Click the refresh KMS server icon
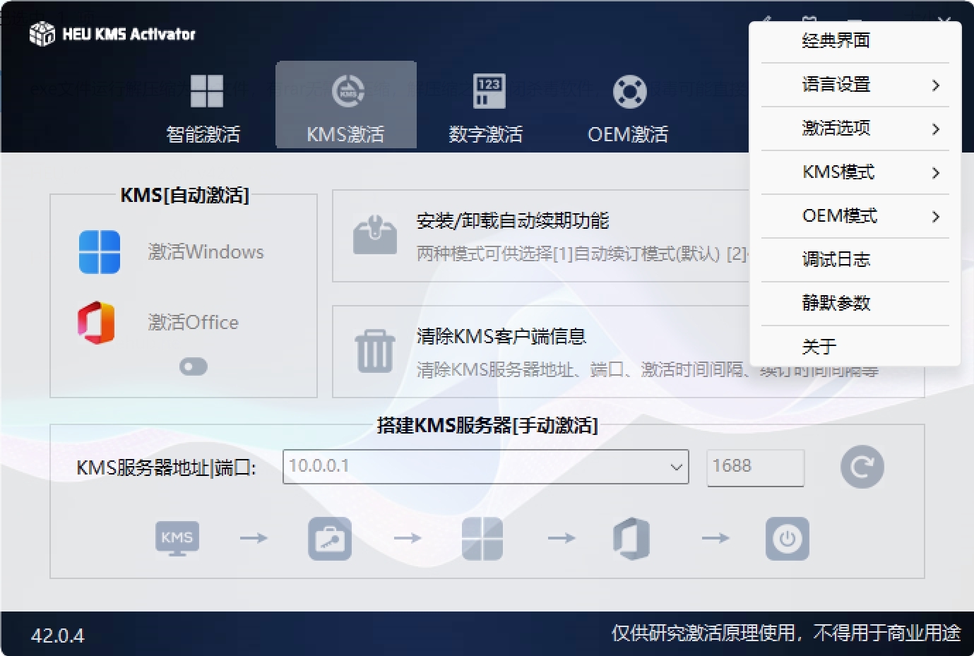This screenshot has height=656, width=974. coord(862,467)
